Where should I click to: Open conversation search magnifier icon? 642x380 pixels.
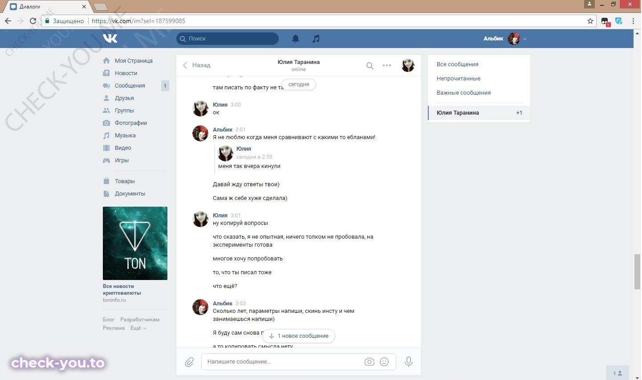370,66
